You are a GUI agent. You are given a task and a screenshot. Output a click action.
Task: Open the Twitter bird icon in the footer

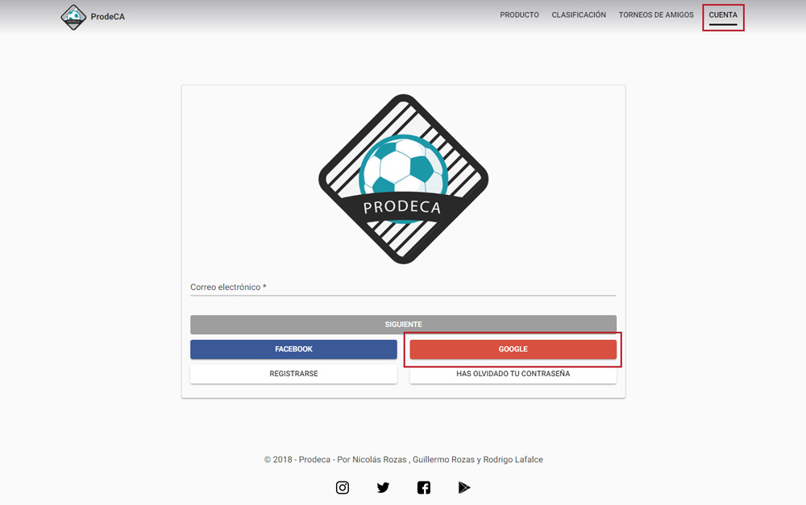383,487
